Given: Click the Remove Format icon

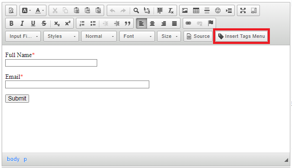Looking at the screenshot, I should pyautogui.click(x=171, y=10).
